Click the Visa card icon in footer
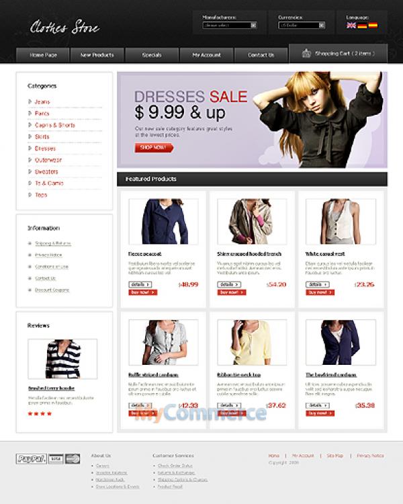 pos(56,458)
